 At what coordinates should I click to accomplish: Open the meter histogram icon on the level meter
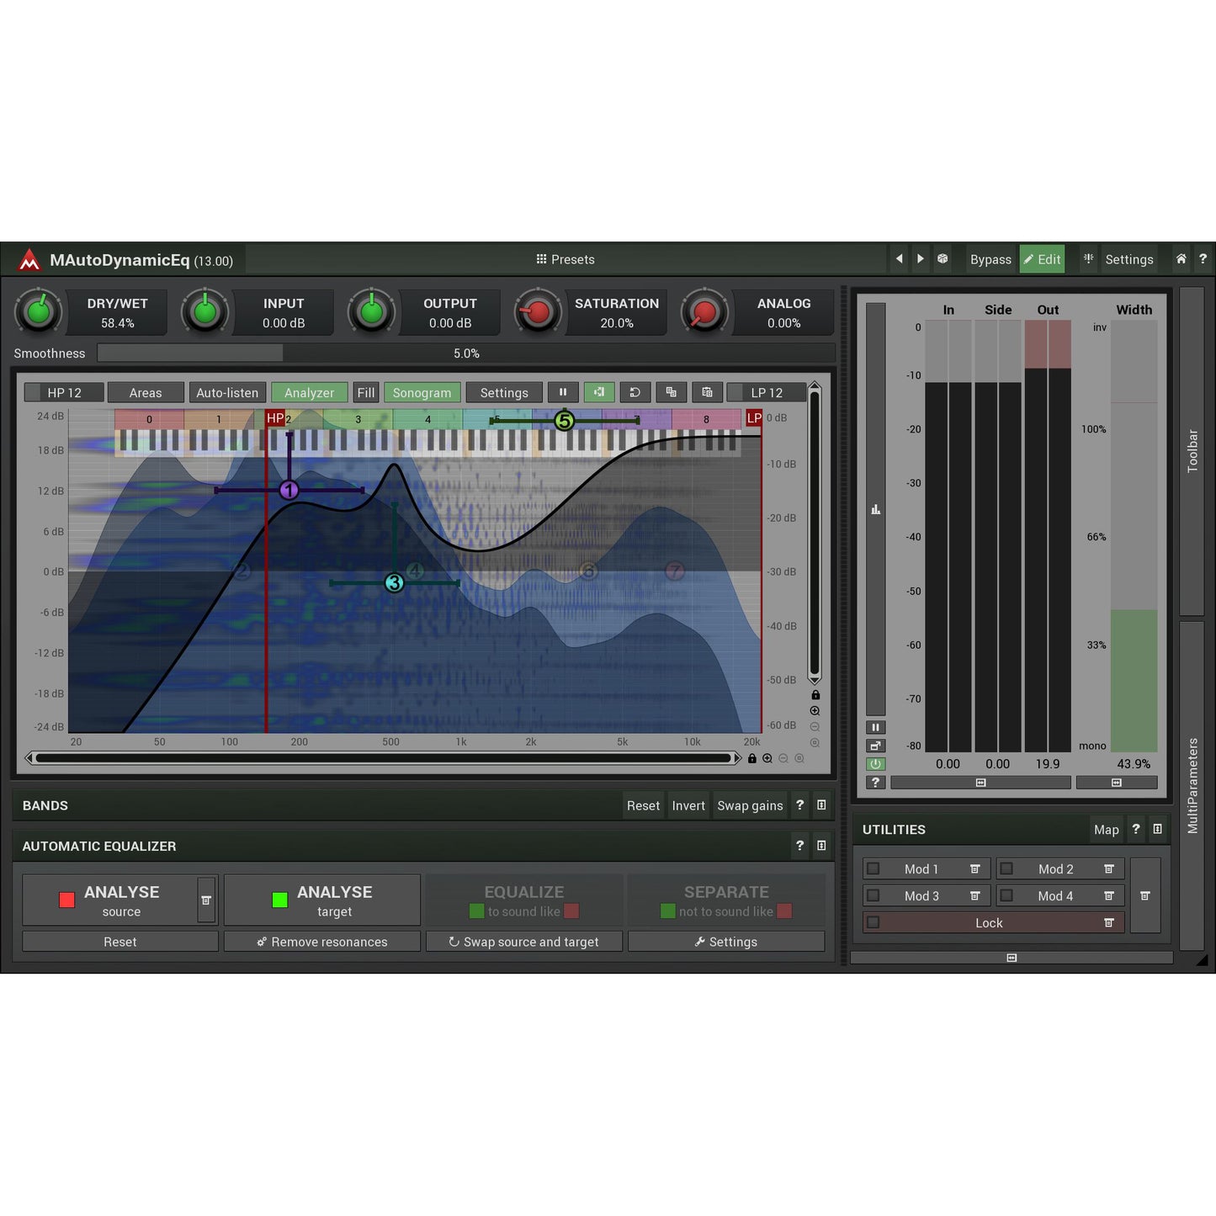[x=875, y=509]
